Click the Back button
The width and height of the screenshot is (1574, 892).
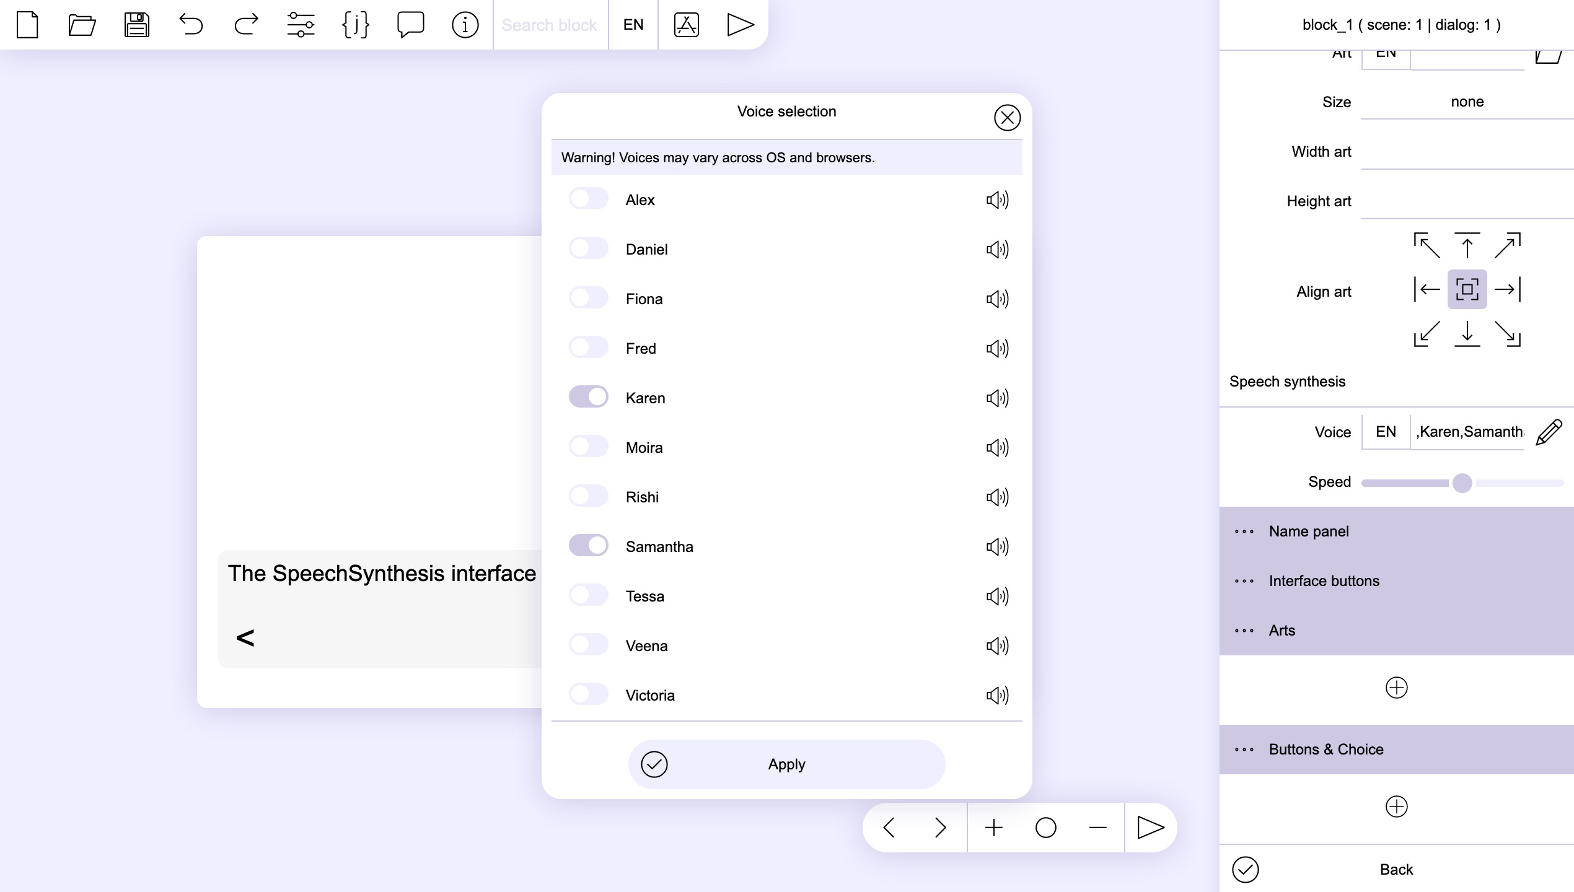(x=1396, y=870)
